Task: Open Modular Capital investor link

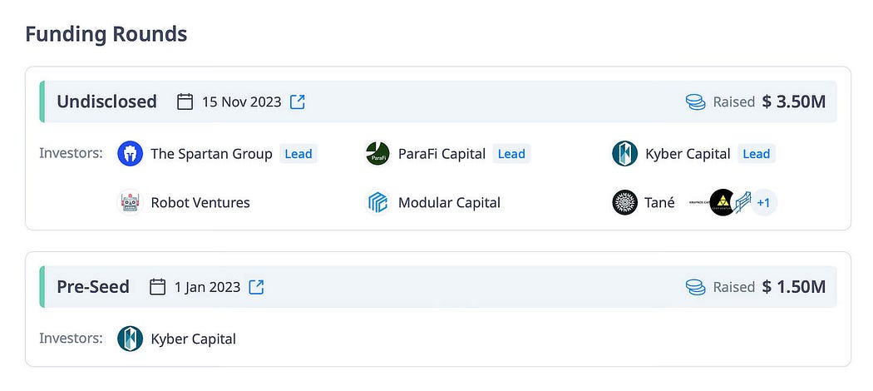Action: click(449, 203)
